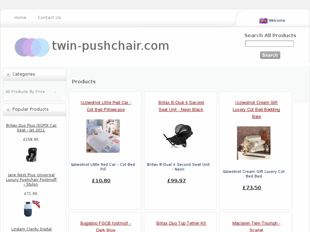Click the Popular Products arrow icon
Viewport: 310px width, 232px height.
8,109
